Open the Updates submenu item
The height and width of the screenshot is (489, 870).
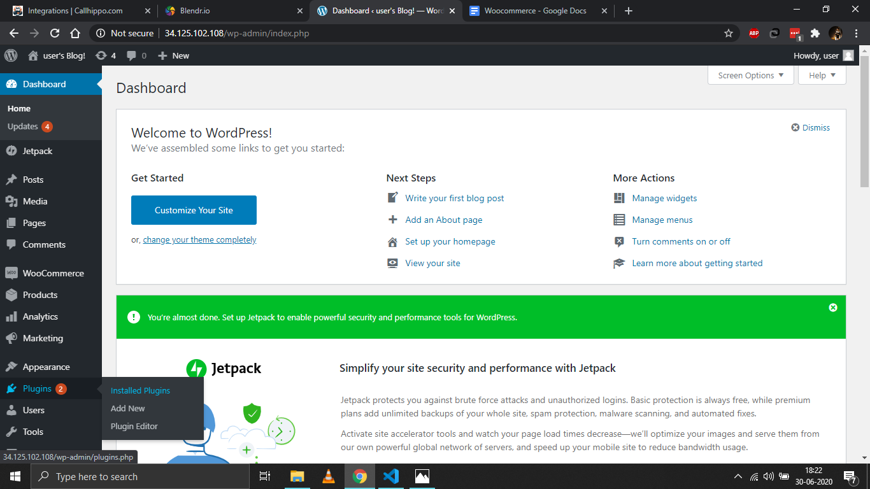[x=30, y=126]
